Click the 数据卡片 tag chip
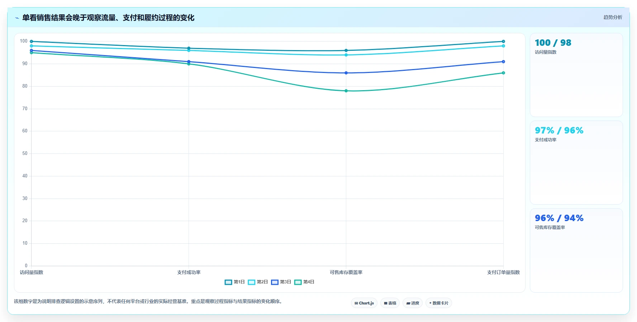Viewport: 637px width, 322px height. (x=438, y=303)
